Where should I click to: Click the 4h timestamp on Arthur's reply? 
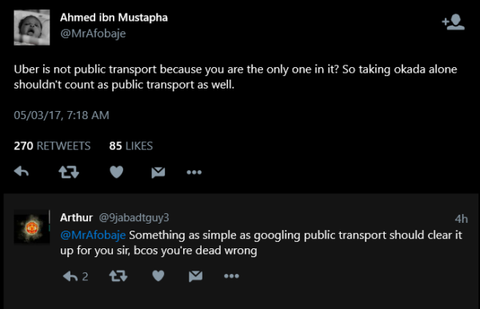click(x=461, y=219)
